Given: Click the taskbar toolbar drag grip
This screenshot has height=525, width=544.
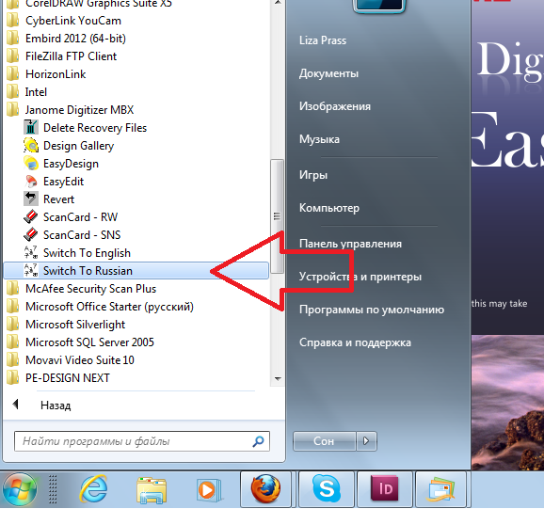Looking at the screenshot, I should [53, 489].
